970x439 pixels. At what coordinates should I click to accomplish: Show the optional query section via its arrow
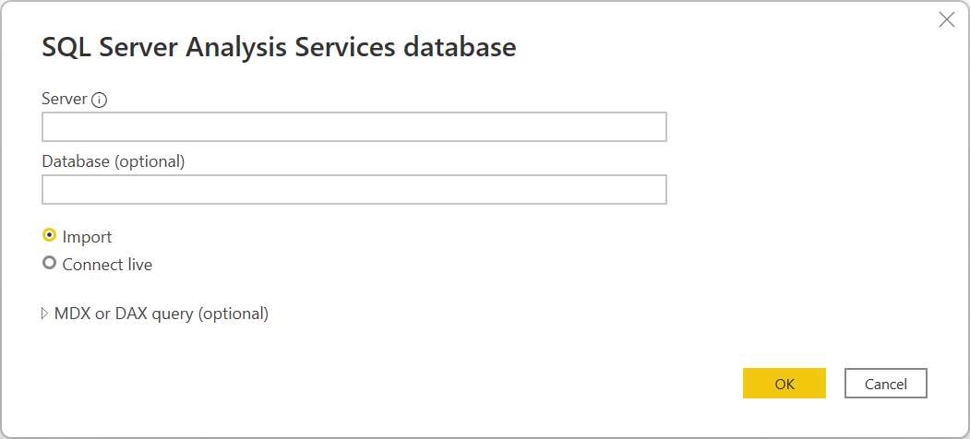coord(44,314)
